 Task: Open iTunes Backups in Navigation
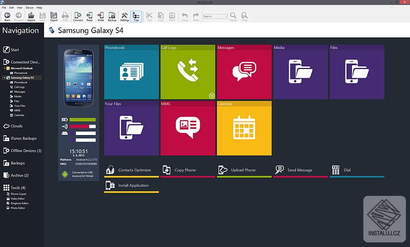tap(19, 138)
